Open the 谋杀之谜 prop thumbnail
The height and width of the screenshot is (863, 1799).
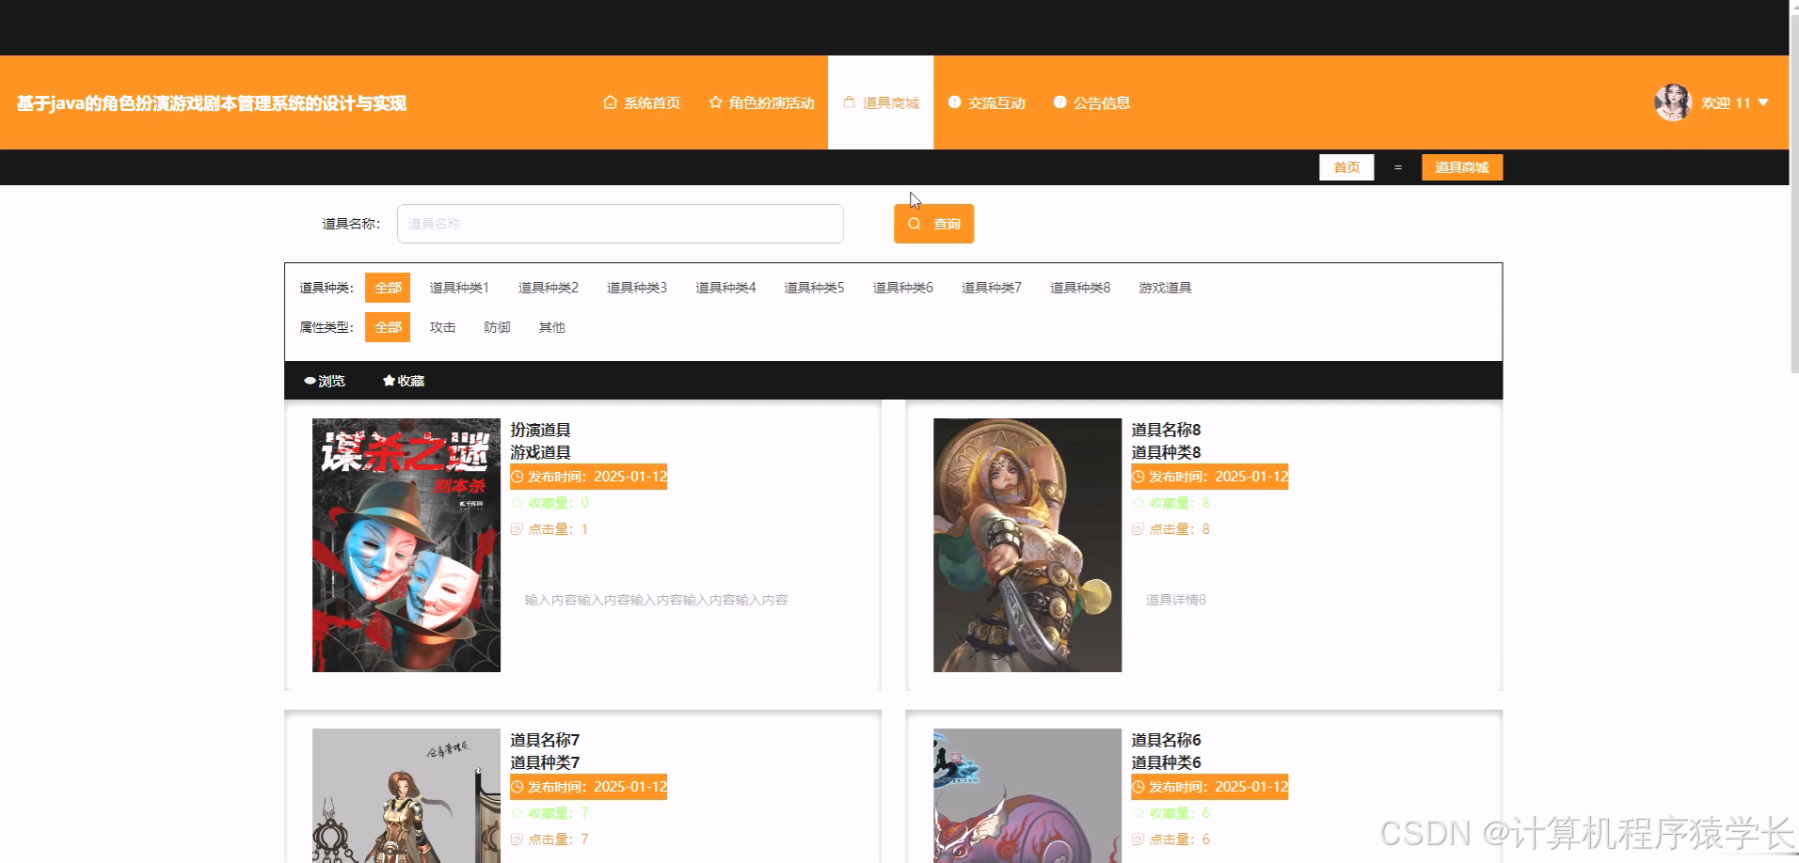pyautogui.click(x=406, y=545)
